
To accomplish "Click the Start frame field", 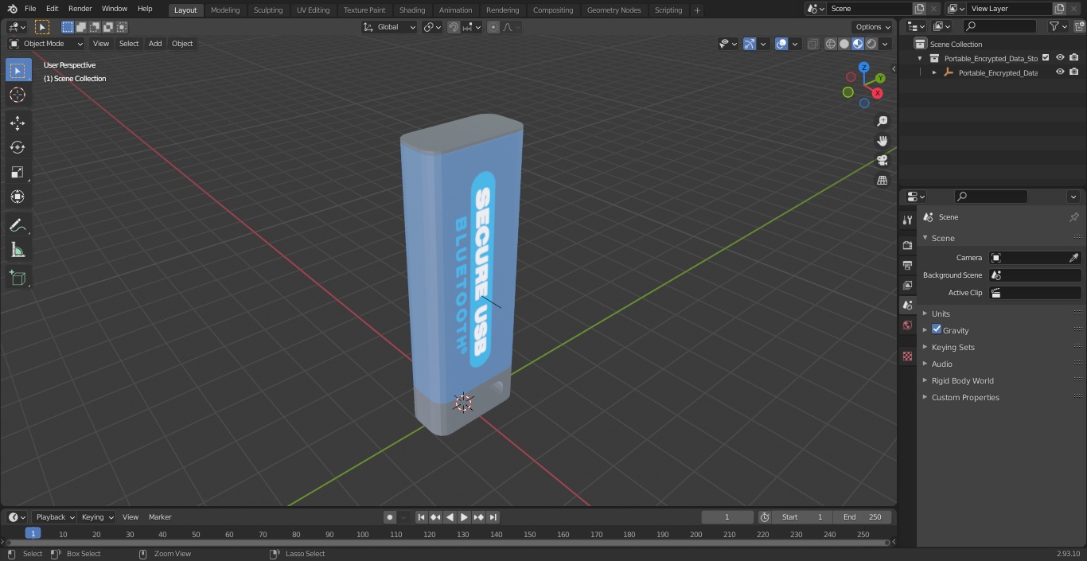I will pos(802,517).
